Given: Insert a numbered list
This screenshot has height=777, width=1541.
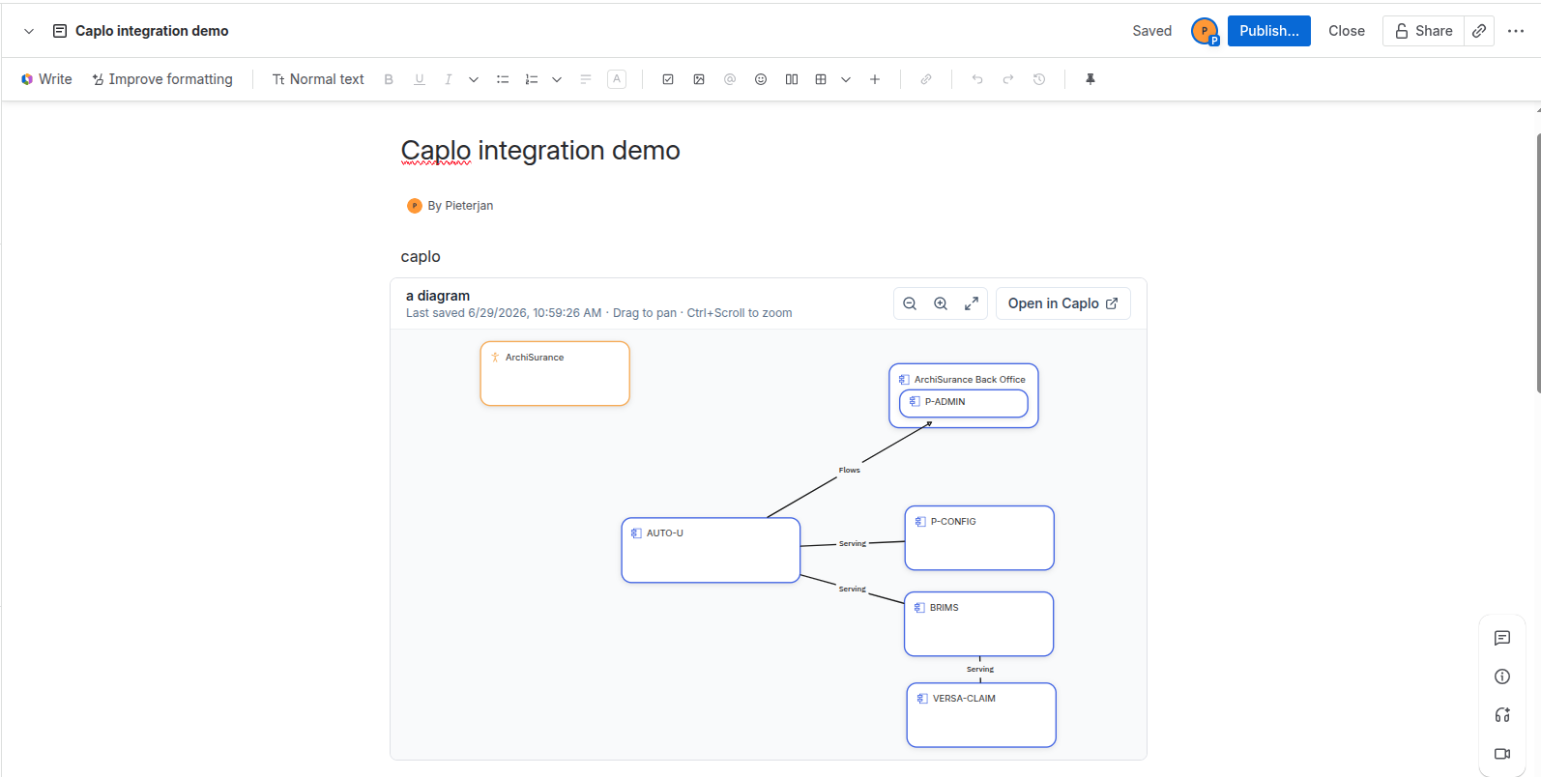Looking at the screenshot, I should pos(532,79).
